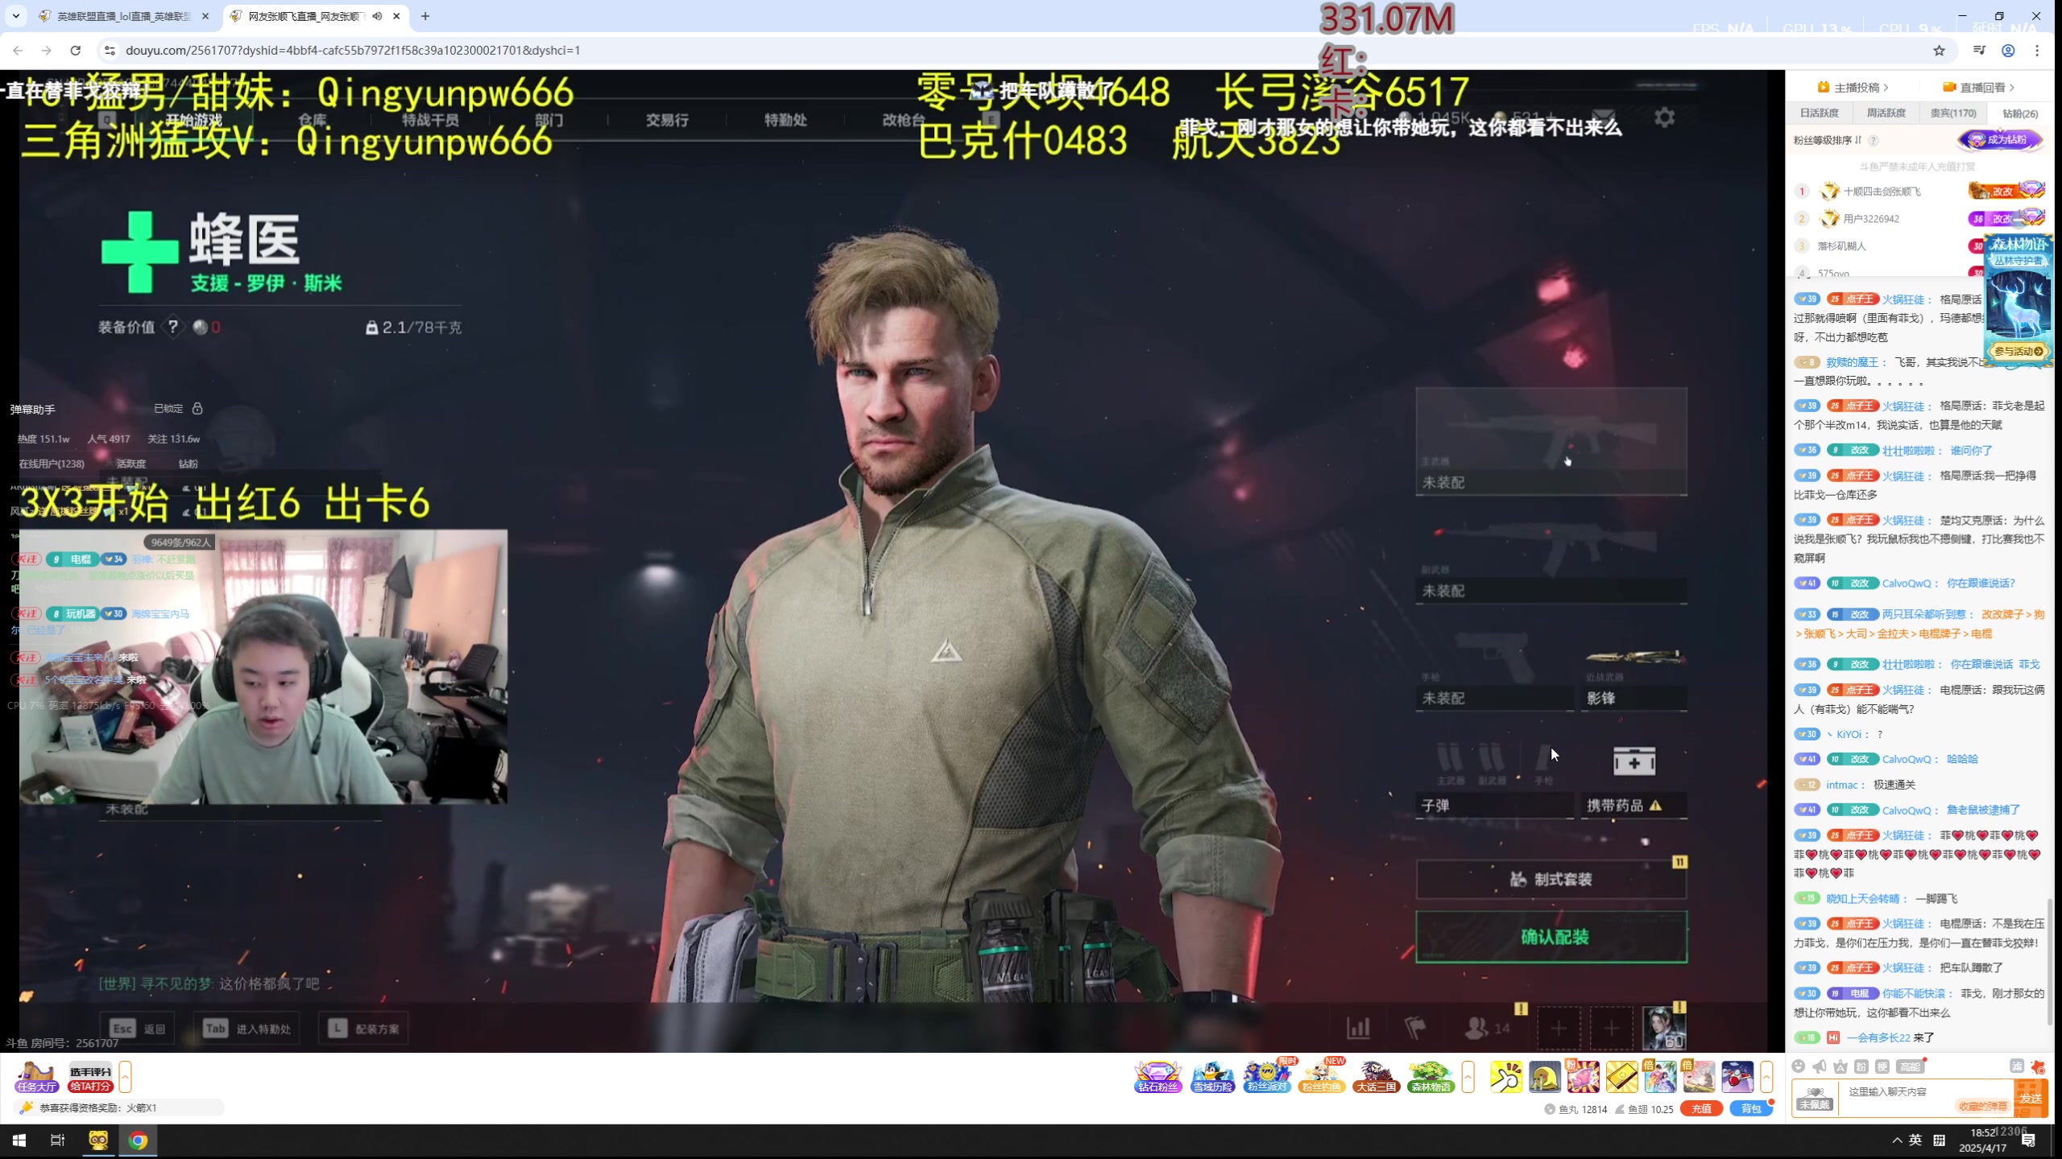Expand the 主播投稿 section
Image resolution: width=2062 pixels, height=1159 pixels.
pos(1853,87)
